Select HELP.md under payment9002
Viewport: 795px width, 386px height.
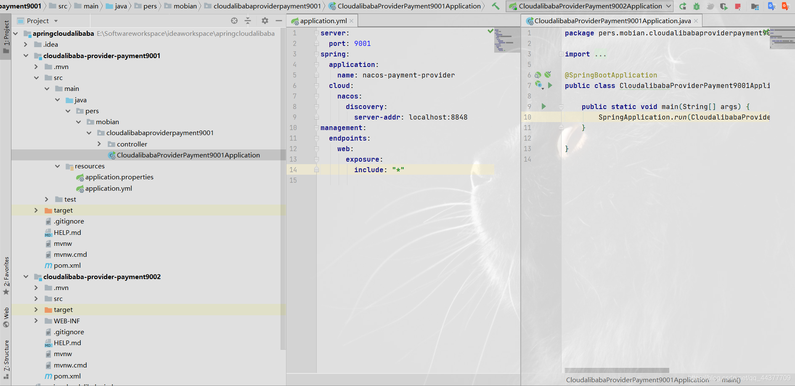pos(67,343)
